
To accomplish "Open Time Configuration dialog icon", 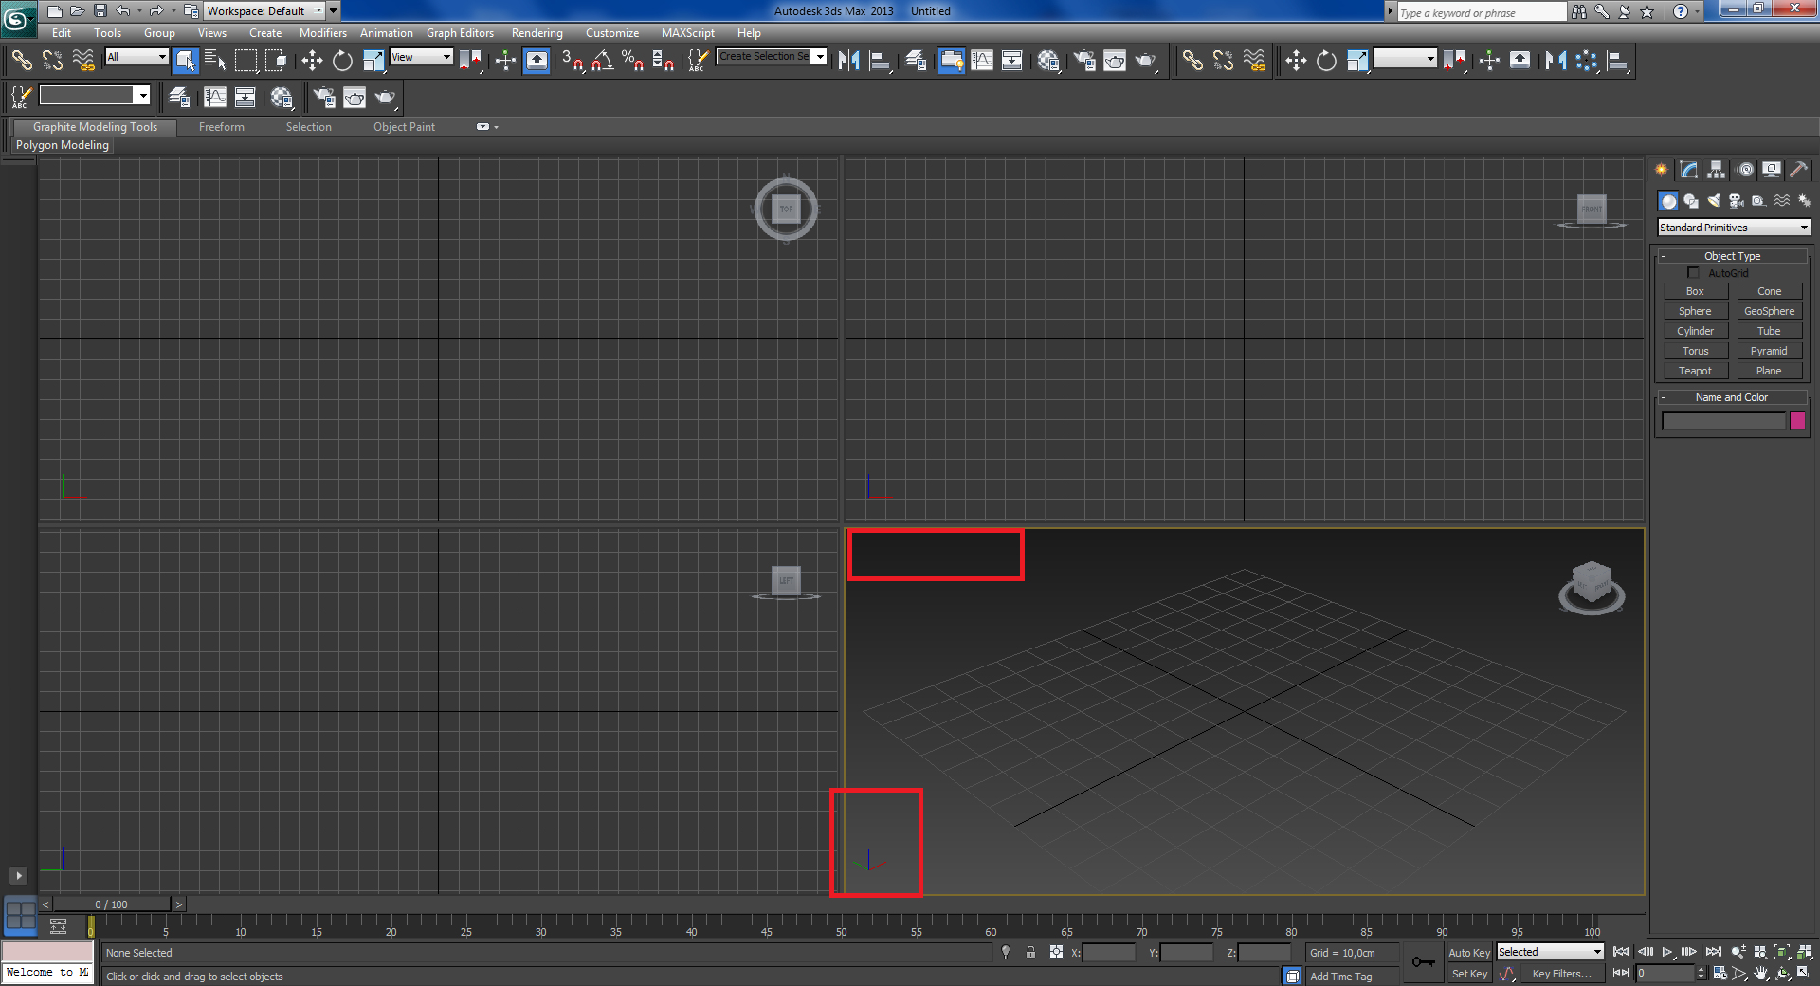I will click(1720, 974).
